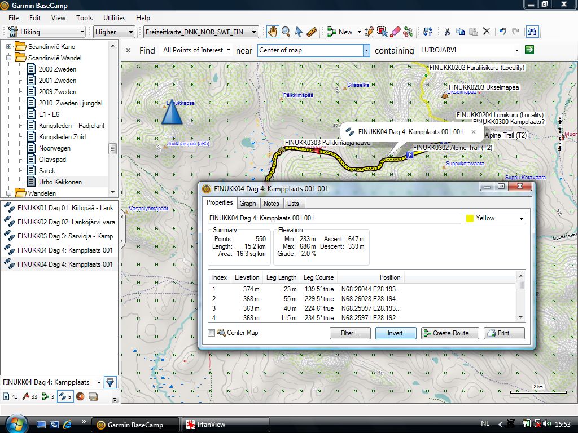The height and width of the screenshot is (433, 578).
Task: Click the funnel filter icon
Action: point(110,383)
